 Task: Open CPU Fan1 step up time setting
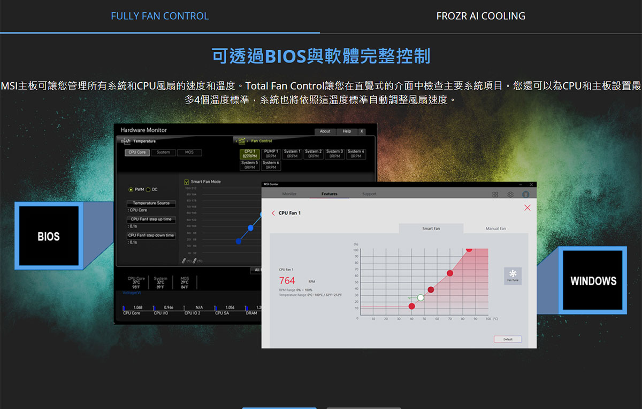pyautogui.click(x=151, y=219)
